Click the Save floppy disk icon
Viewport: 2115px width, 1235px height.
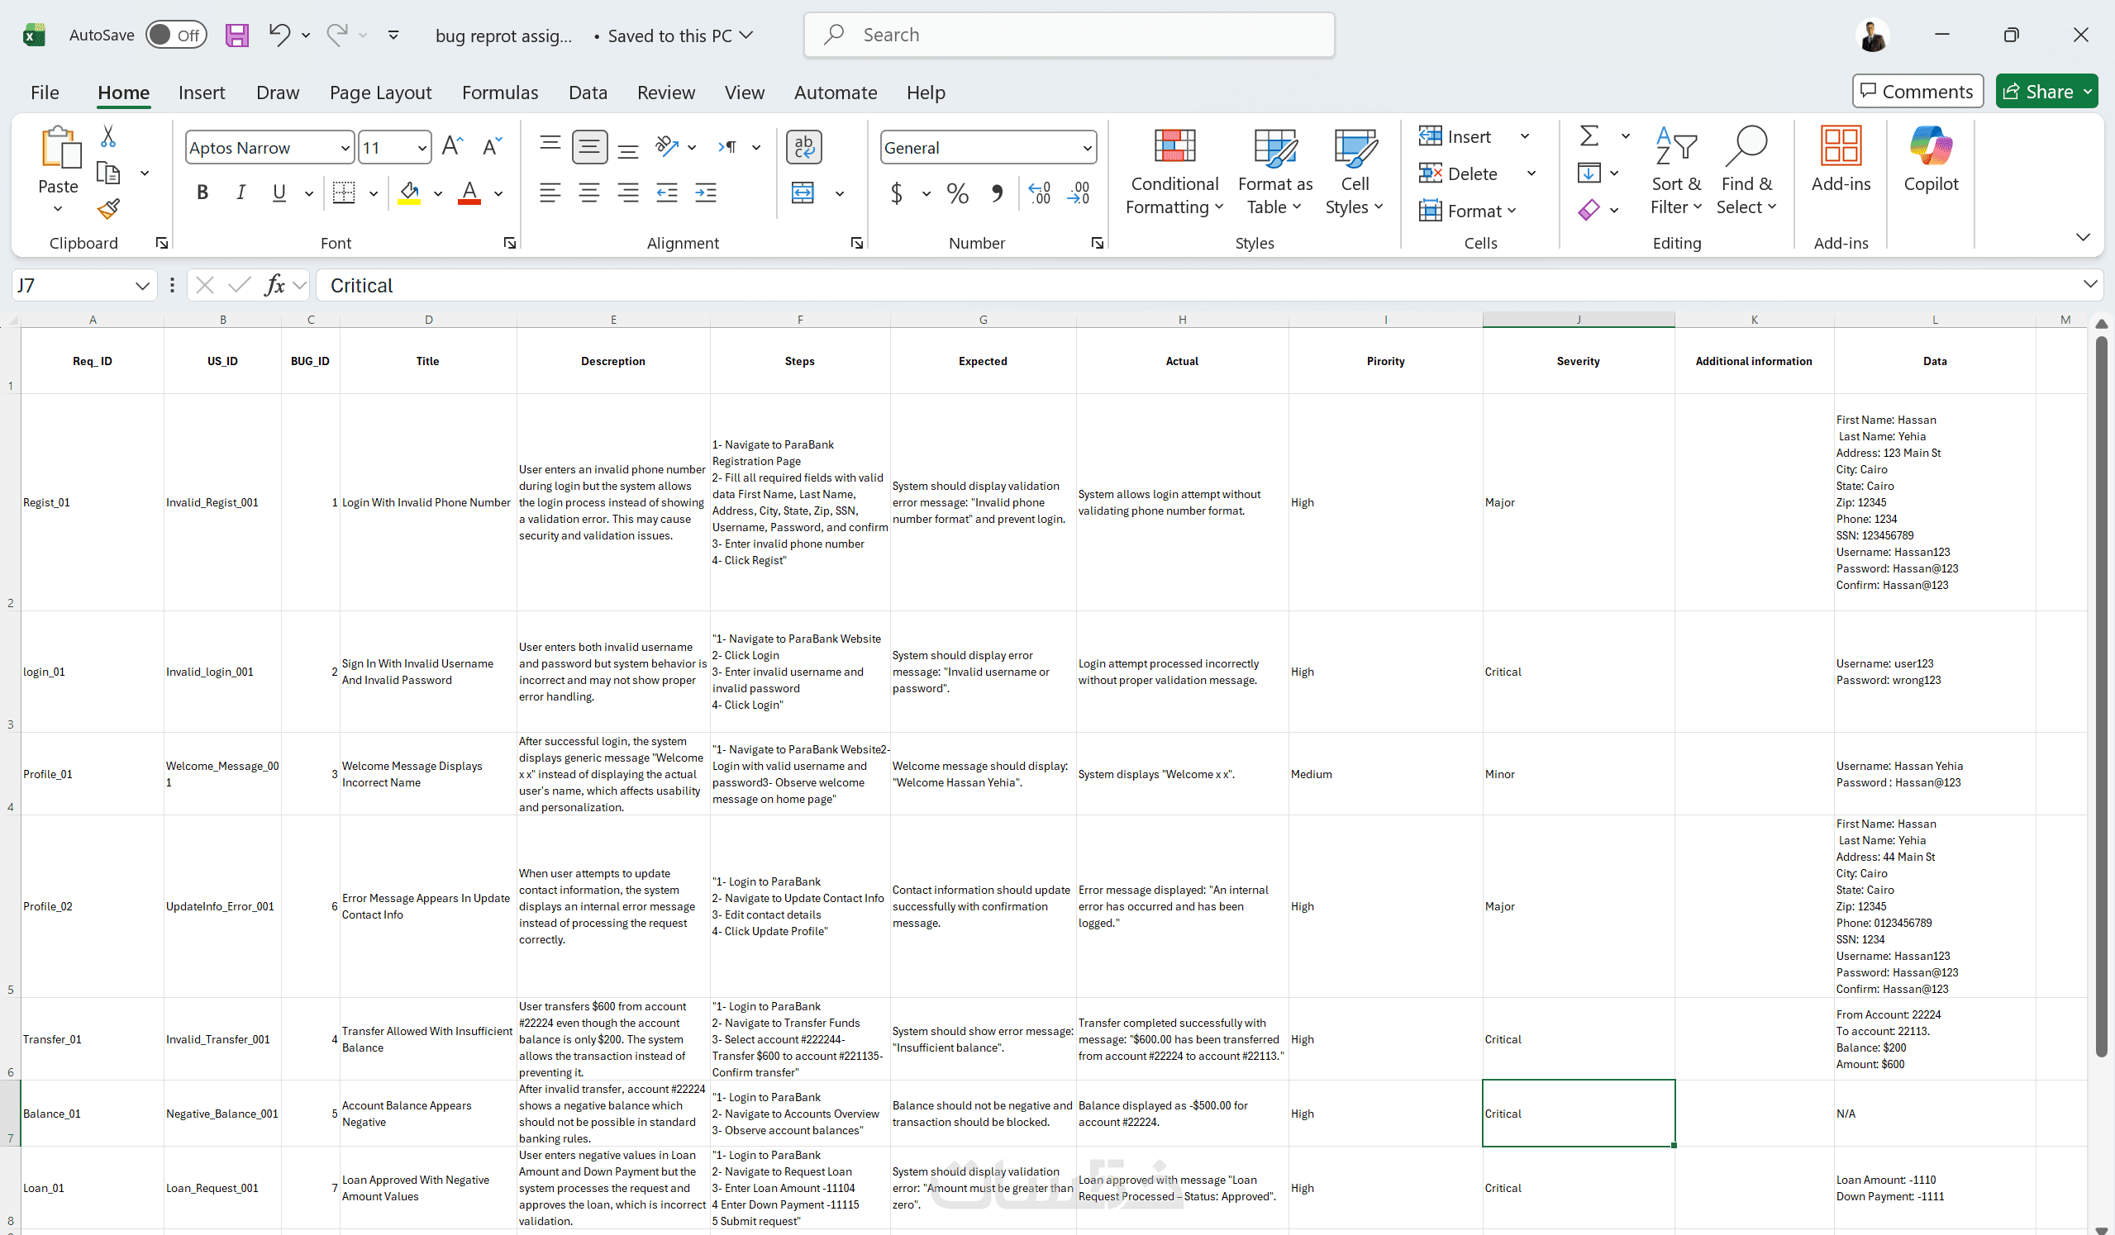[236, 36]
